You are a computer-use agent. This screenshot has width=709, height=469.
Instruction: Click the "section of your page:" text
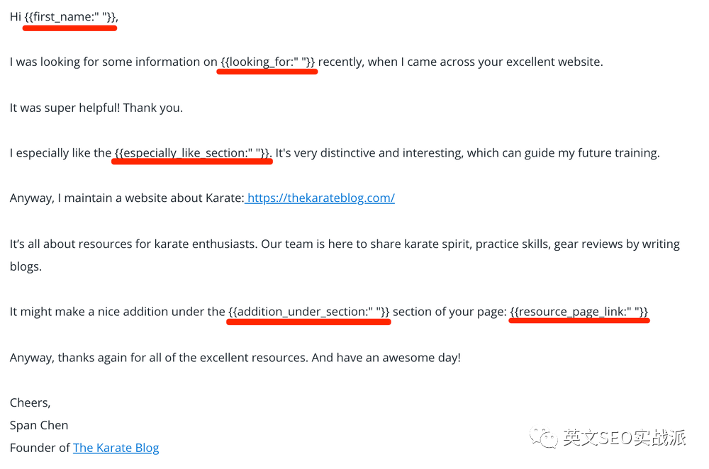(x=450, y=312)
